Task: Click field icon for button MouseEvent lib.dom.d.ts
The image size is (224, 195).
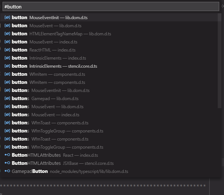Action: pos(7,26)
